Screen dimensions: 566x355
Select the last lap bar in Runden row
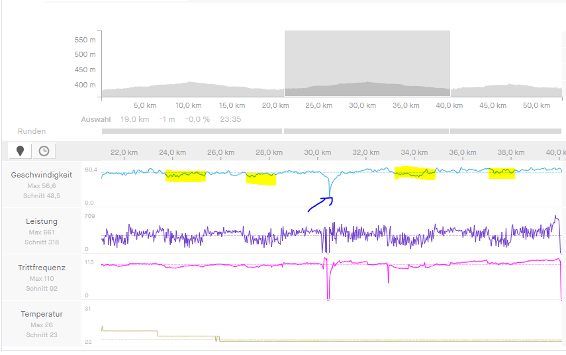point(506,131)
